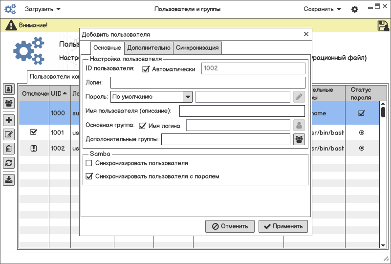This screenshot has width=391, height=264.
Task: Click the Основная группа input field
Action: pos(238,125)
